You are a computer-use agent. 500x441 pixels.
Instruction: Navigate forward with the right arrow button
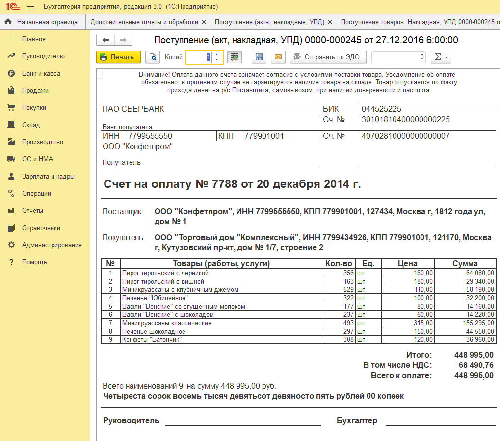pos(123,40)
